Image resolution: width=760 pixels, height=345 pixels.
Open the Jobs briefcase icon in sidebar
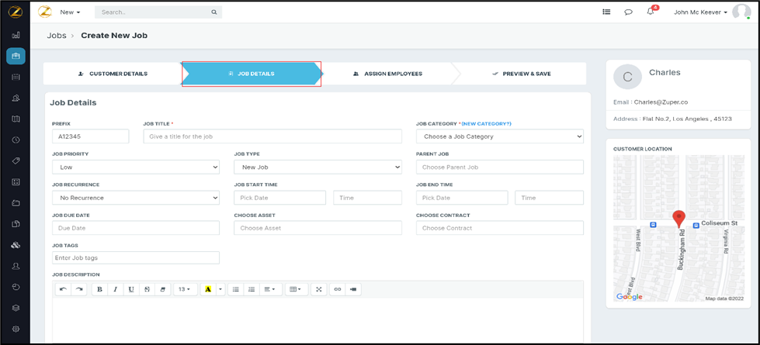[16, 56]
